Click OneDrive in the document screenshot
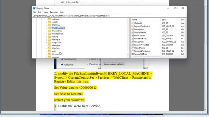 pyautogui.click(x=69, y=65)
